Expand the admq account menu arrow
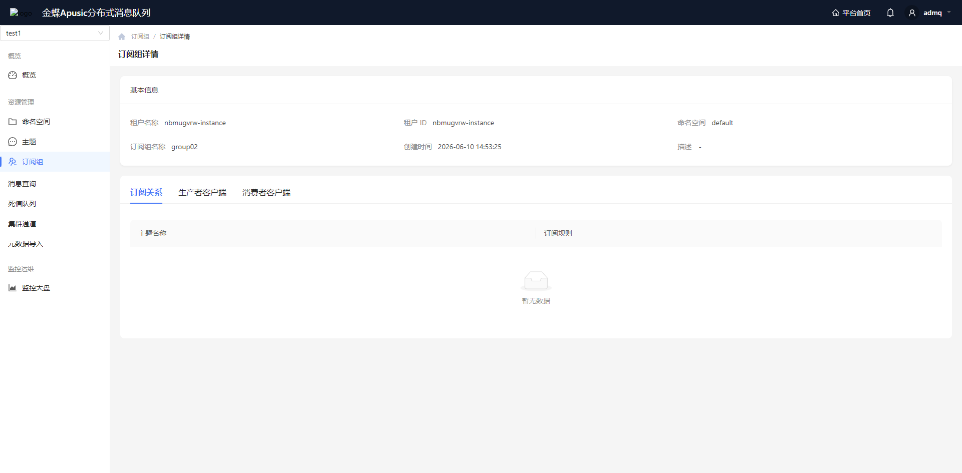The height and width of the screenshot is (473, 962). [949, 13]
